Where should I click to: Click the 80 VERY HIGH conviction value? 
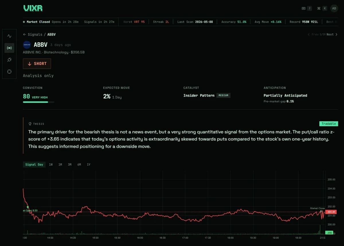[35, 97]
